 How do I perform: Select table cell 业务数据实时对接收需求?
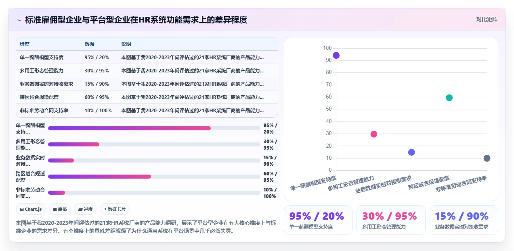coord(46,84)
